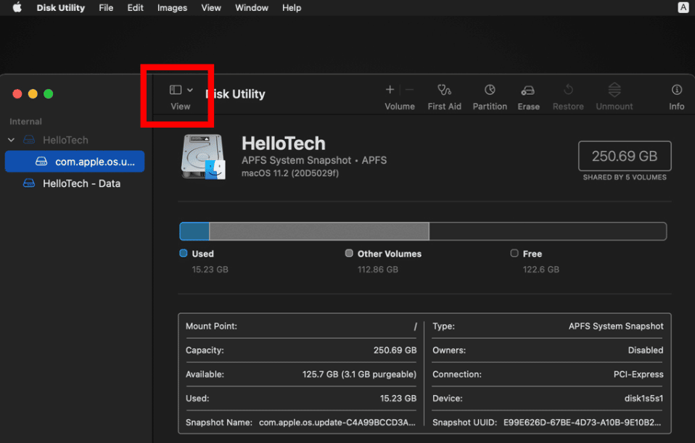The height and width of the screenshot is (443, 695).
Task: Run First Aid stethoscope tool
Action: 444,90
